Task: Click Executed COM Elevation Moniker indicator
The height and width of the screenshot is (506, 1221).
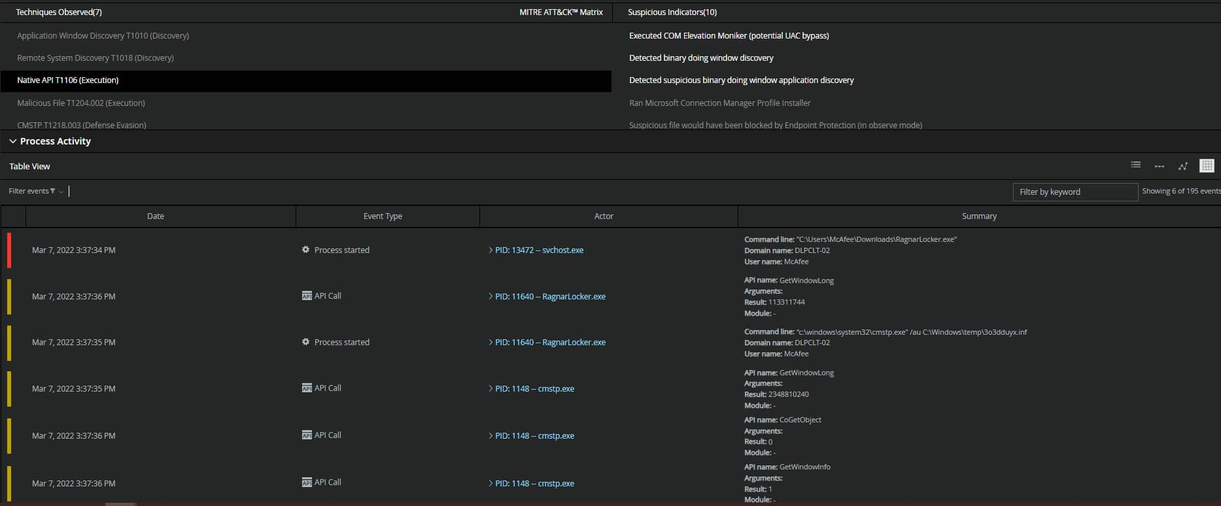Action: coord(729,36)
